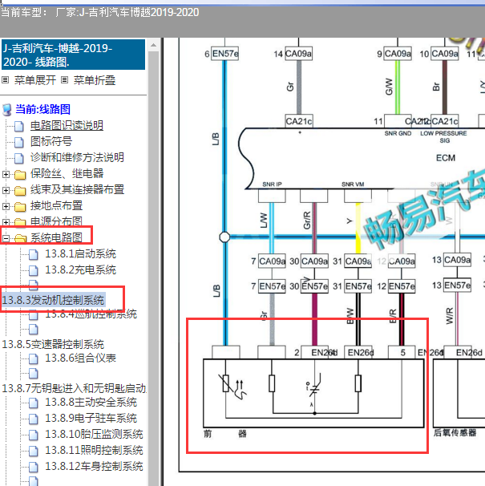Screen dimensions: 485x486
Task: Click the page icon beside 13.8.6组合仪表
Action: click(x=34, y=359)
